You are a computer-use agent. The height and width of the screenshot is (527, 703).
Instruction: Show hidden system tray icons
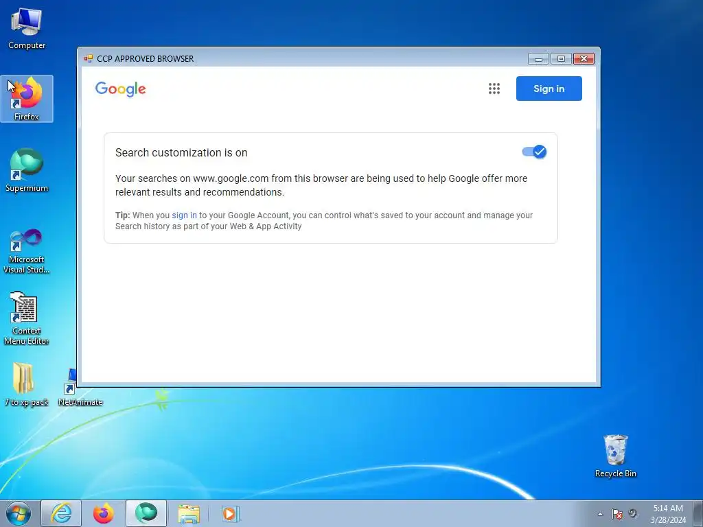[600, 514]
